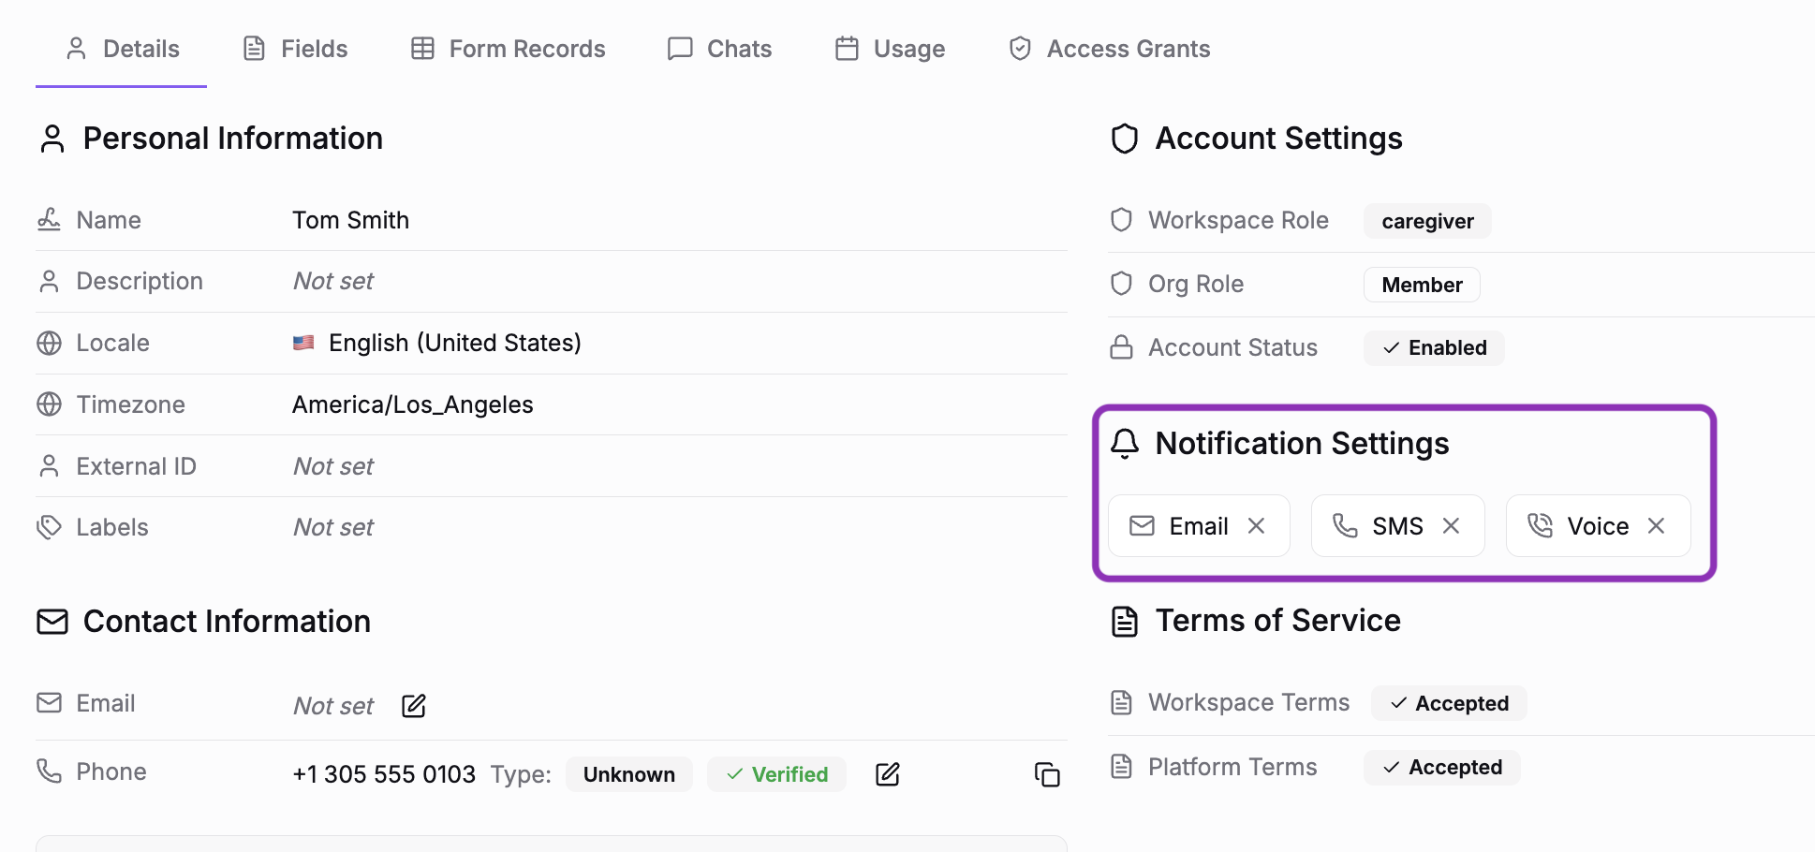1815x852 pixels.
Task: Copy the phone number using the copy icon
Action: (x=1047, y=774)
